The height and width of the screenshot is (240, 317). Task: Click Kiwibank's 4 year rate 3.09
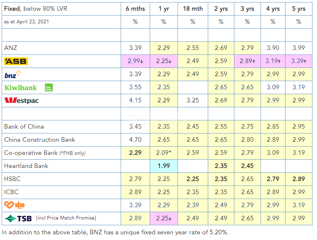(273, 87)
